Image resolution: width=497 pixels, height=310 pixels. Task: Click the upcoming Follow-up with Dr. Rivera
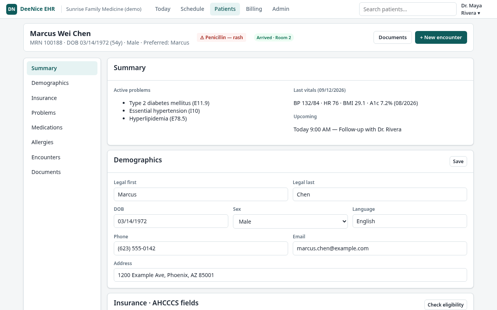348,129
